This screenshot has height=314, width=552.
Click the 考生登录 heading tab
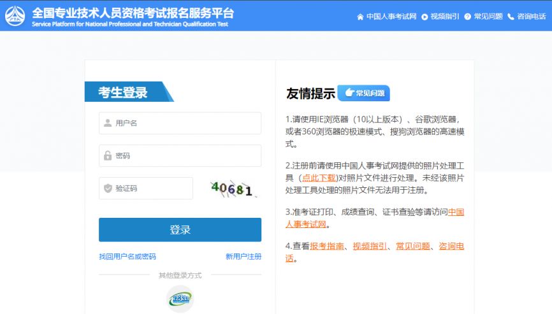(x=129, y=92)
